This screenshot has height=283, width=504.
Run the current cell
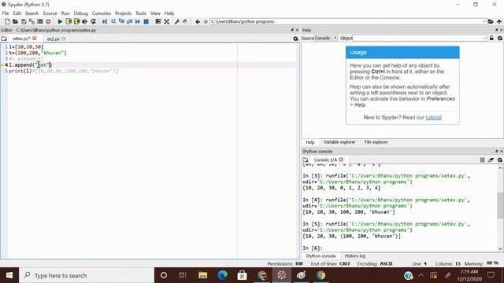[x=69, y=21]
